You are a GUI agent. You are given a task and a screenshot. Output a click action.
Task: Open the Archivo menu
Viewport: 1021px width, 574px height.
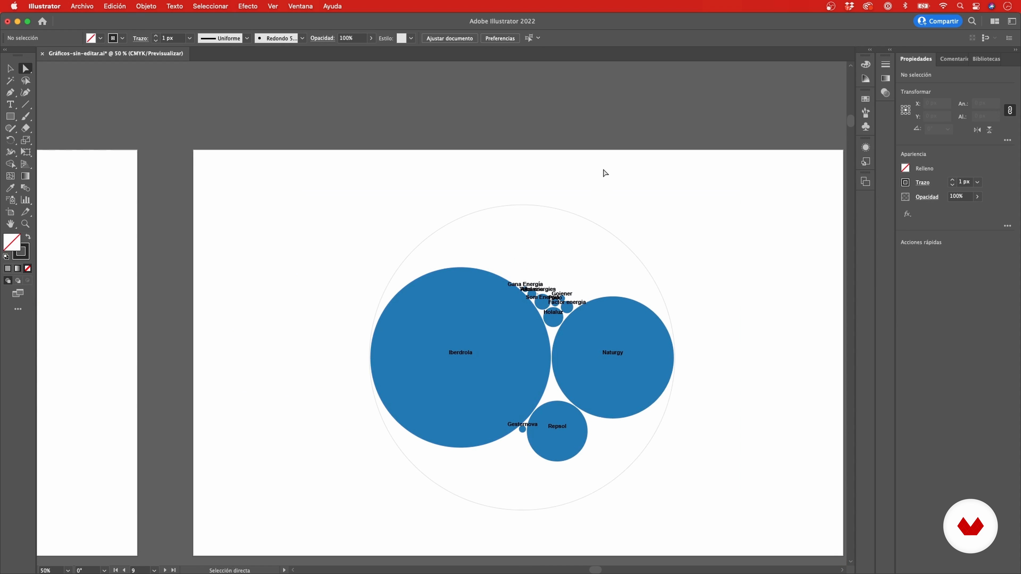point(82,6)
